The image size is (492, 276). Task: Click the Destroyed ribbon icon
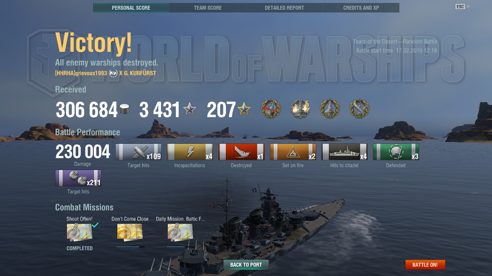241,152
